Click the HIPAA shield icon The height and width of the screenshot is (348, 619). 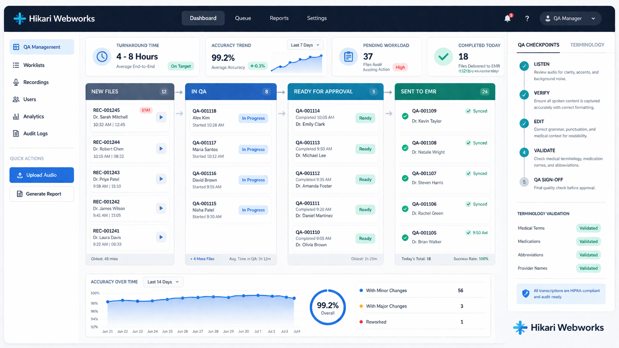(526, 294)
